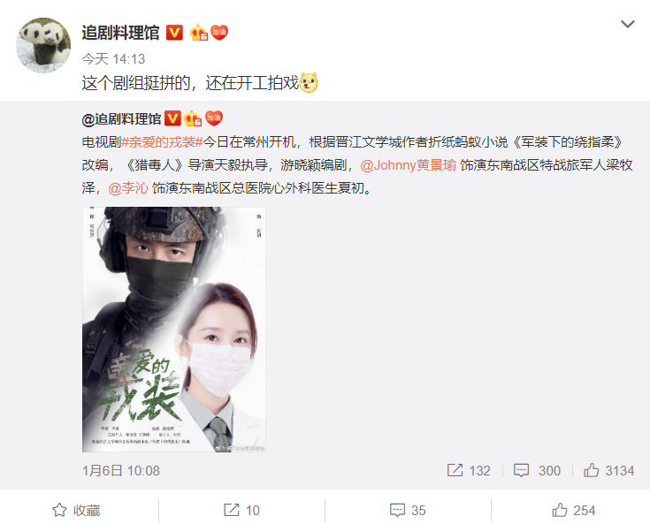Click the panda profile avatar
650x524 pixels.
tap(43, 45)
